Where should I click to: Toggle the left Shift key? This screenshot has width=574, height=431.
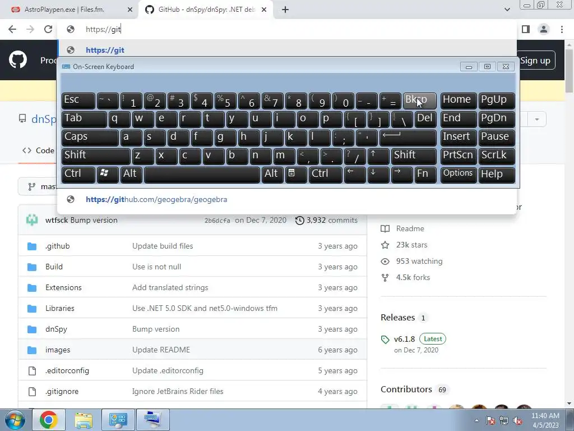[x=96, y=156]
